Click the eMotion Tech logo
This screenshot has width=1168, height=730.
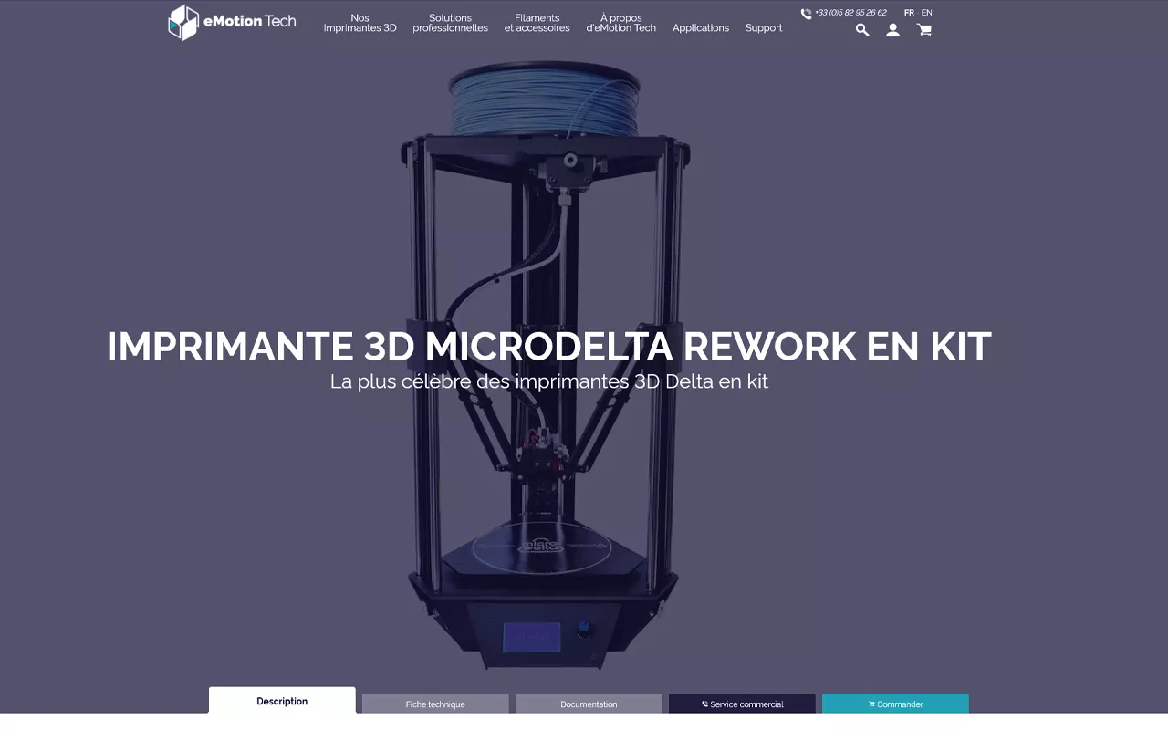point(232,23)
